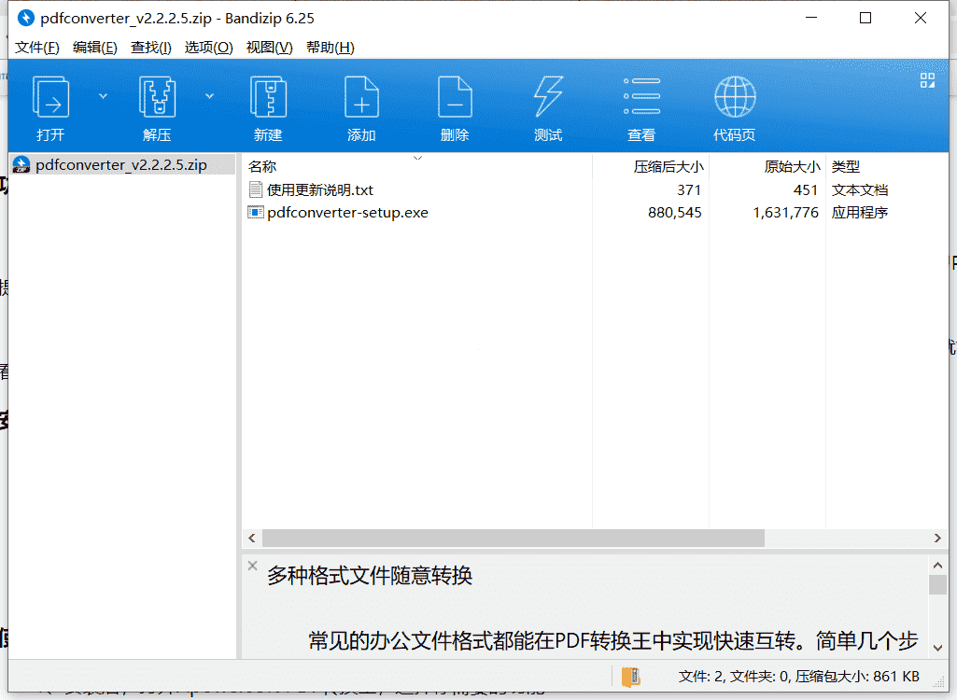Click the 代码页 (Code page) globe icon

point(735,96)
